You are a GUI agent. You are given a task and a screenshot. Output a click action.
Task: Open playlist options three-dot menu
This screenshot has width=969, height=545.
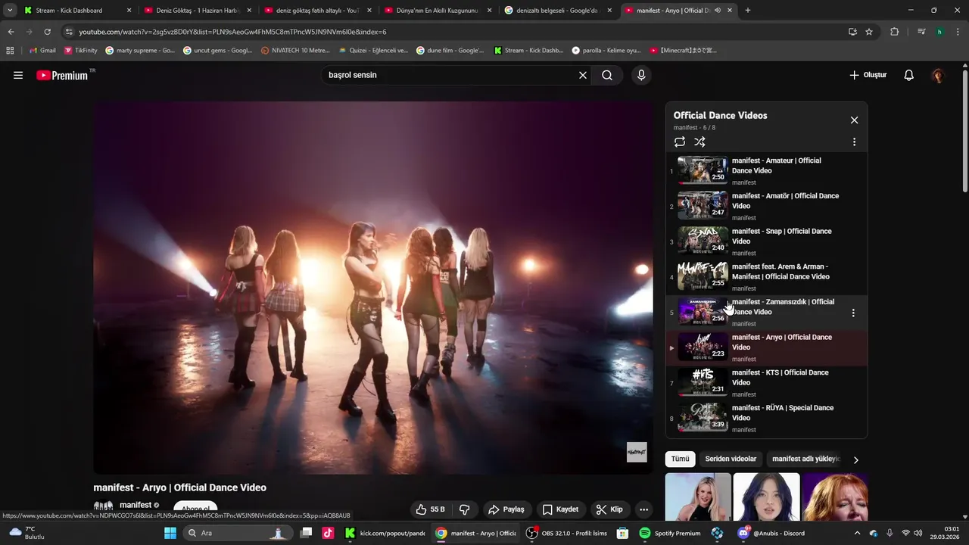(854, 142)
